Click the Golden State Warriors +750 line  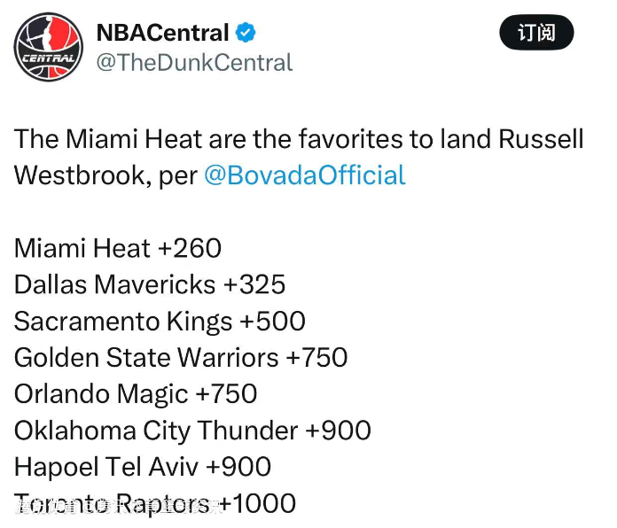coord(181,358)
